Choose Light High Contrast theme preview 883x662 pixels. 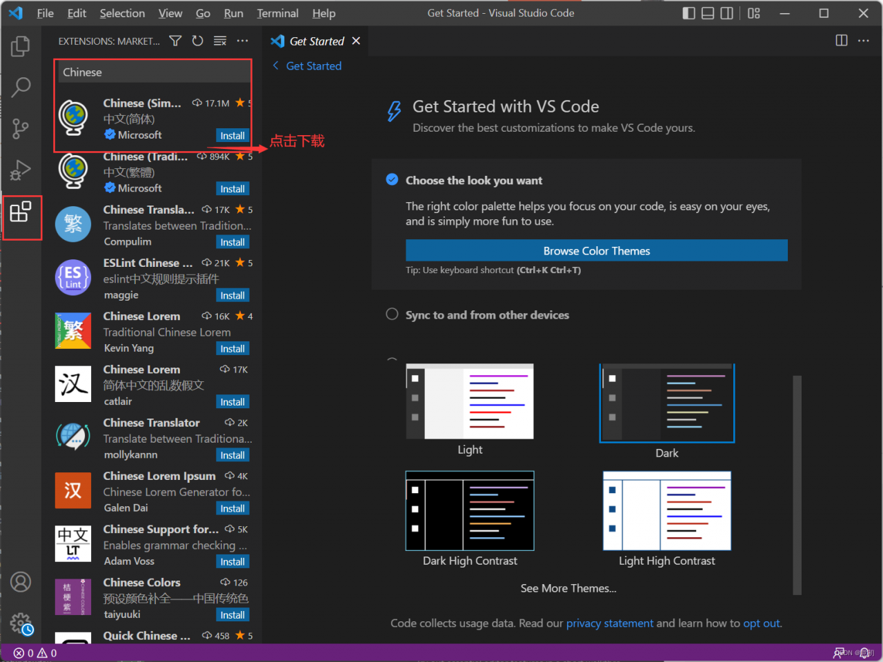(667, 511)
